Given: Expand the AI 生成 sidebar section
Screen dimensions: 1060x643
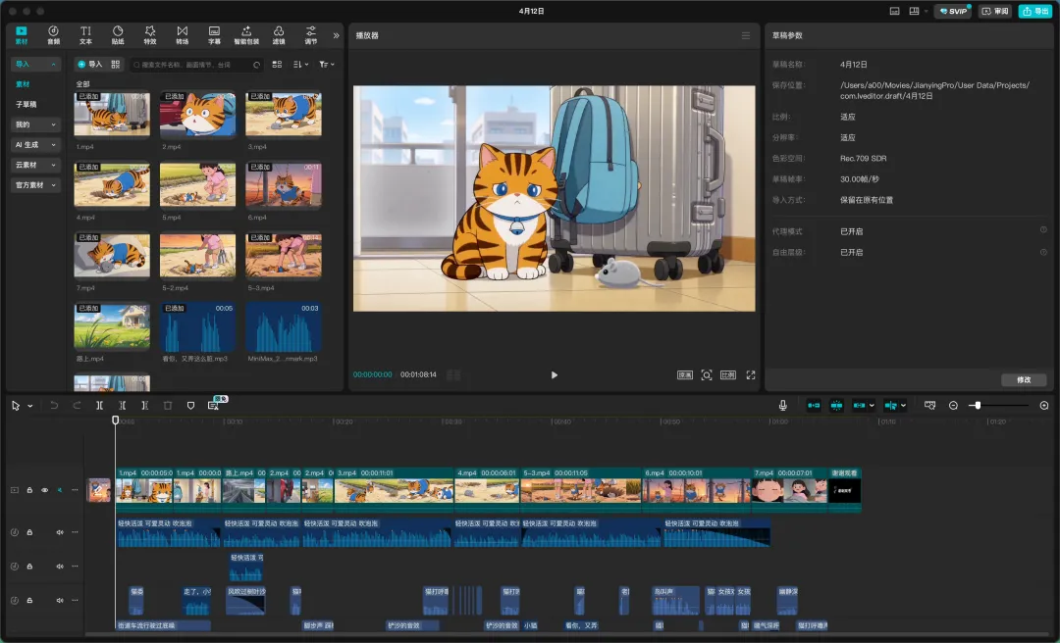Looking at the screenshot, I should point(35,145).
